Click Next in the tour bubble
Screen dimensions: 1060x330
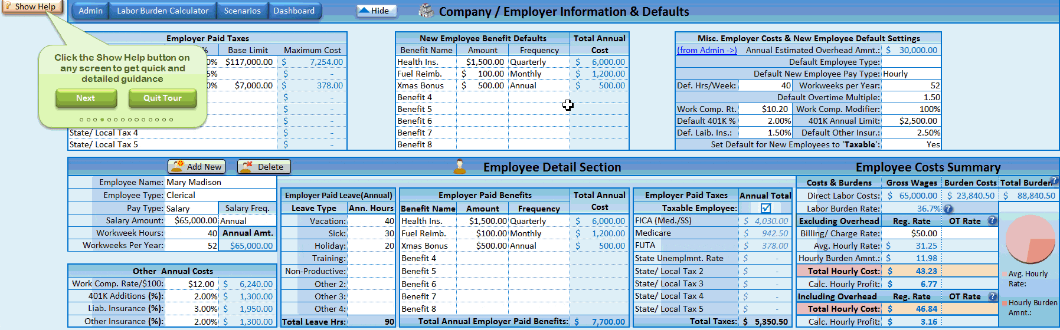(85, 98)
